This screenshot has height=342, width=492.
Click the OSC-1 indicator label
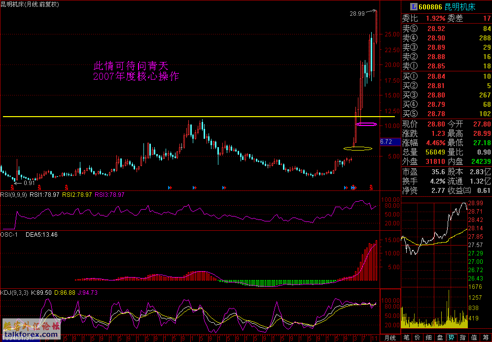tap(8, 234)
